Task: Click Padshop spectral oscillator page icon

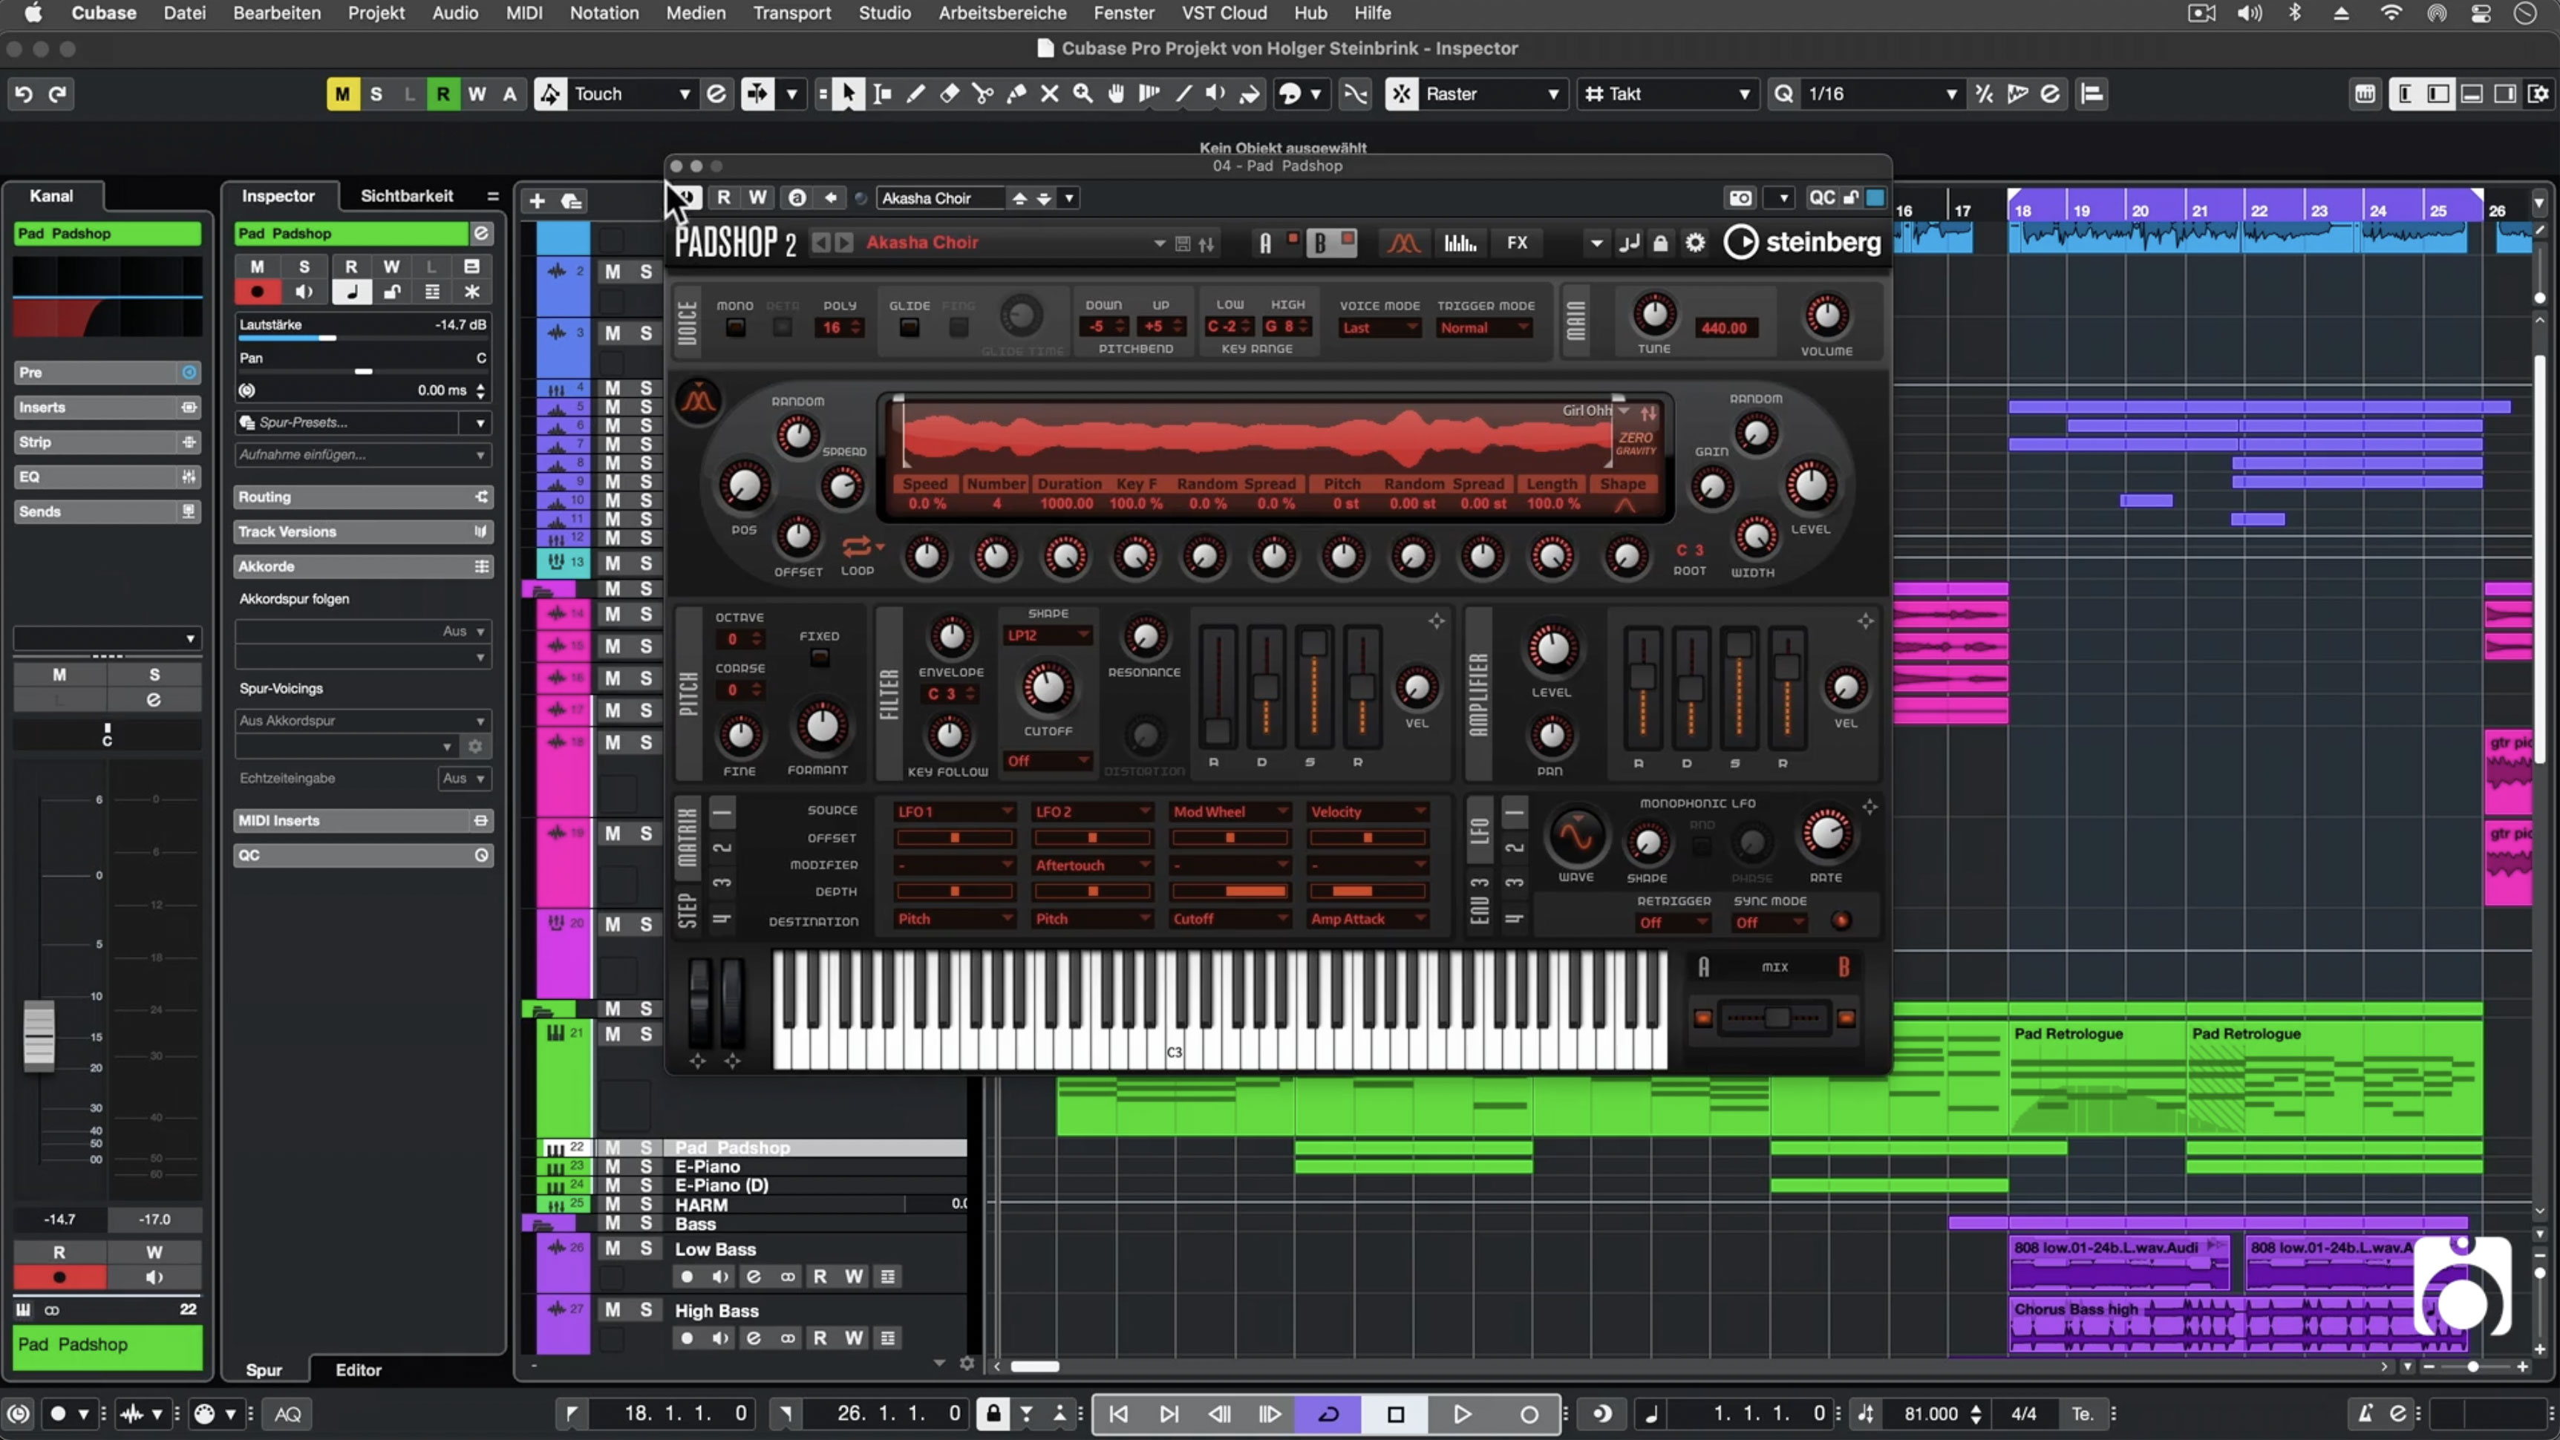Action: tap(1460, 243)
